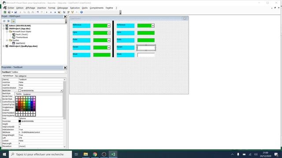
Task: Click the View Microsoft Excel toolbar icon
Action: 5,12
